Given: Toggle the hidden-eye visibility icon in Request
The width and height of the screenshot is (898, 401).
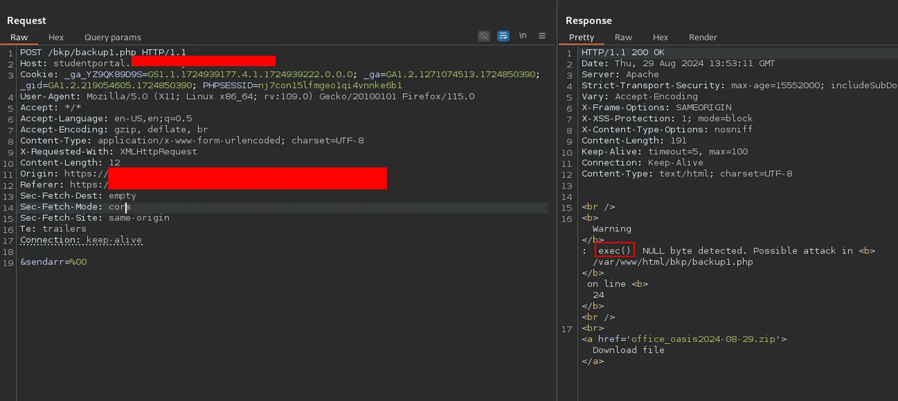Looking at the screenshot, I should click(484, 36).
